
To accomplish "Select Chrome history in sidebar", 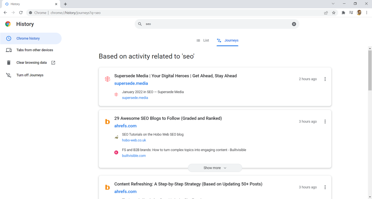I will pos(31,38).
